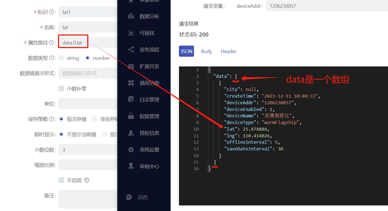Click help icon next to 标识 label
This screenshot has height=211, width=388.
coord(52,12)
